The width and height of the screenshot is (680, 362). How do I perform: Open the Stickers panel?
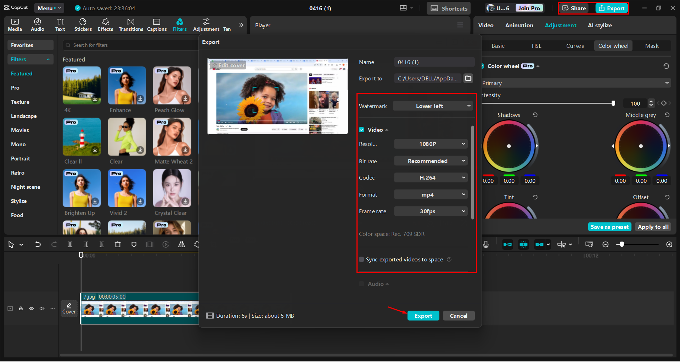[83, 25]
